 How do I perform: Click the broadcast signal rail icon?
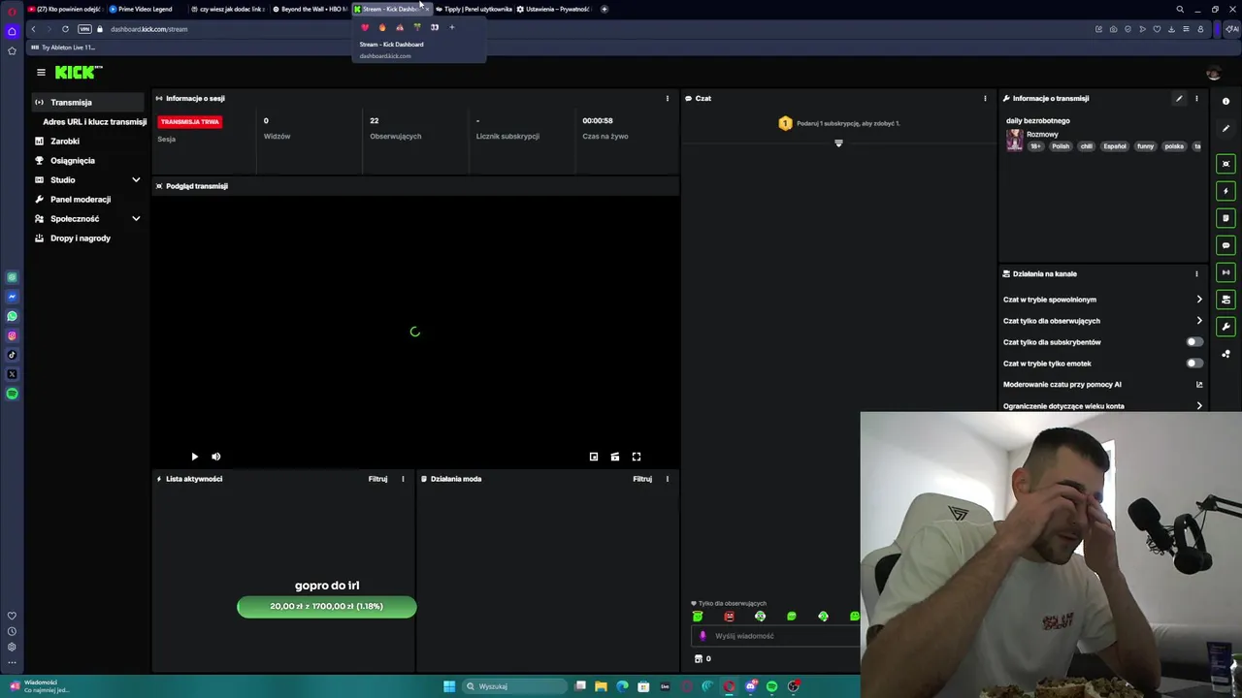tap(1226, 272)
